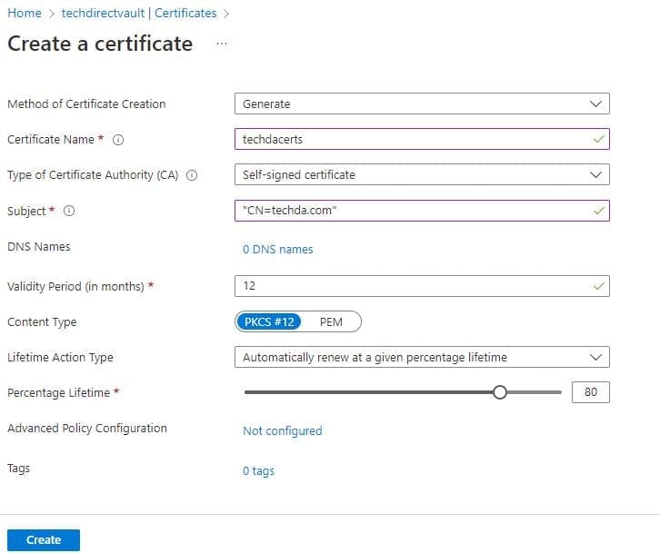Click the Create button
The image size is (660, 553).
coord(44,539)
